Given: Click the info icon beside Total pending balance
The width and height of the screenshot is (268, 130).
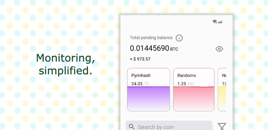Looking at the screenshot, I should coord(179,38).
